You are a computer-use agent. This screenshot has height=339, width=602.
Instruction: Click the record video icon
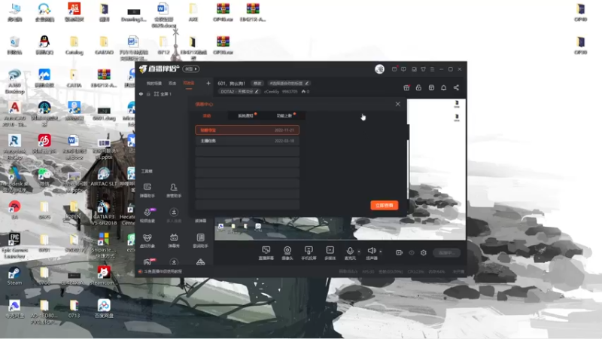[400, 252]
